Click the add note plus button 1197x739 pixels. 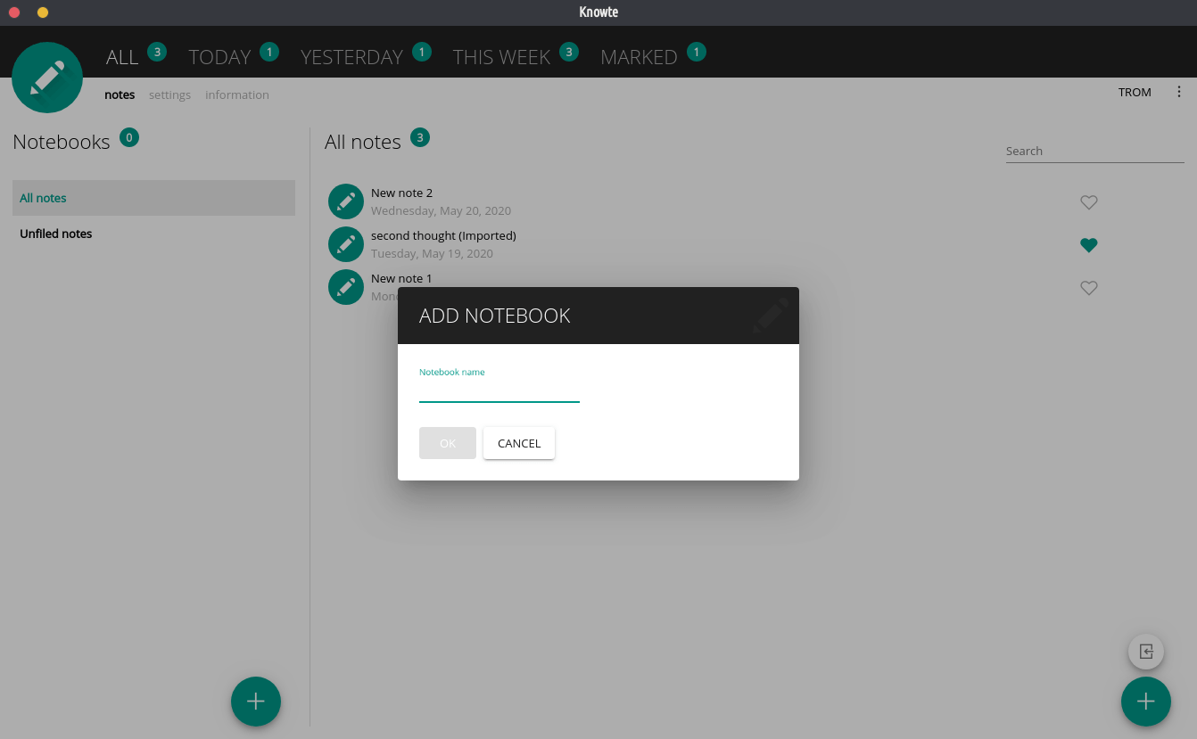point(1145,702)
